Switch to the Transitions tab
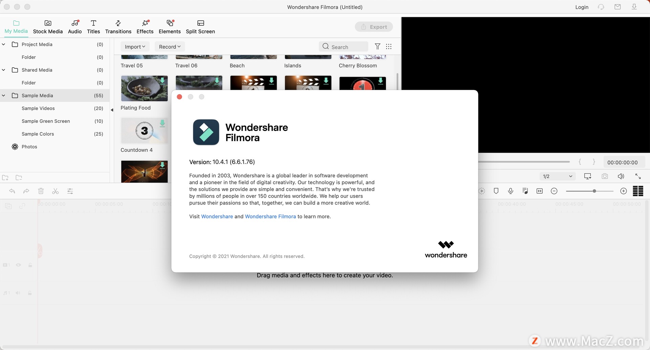This screenshot has width=650, height=350. pyautogui.click(x=118, y=27)
